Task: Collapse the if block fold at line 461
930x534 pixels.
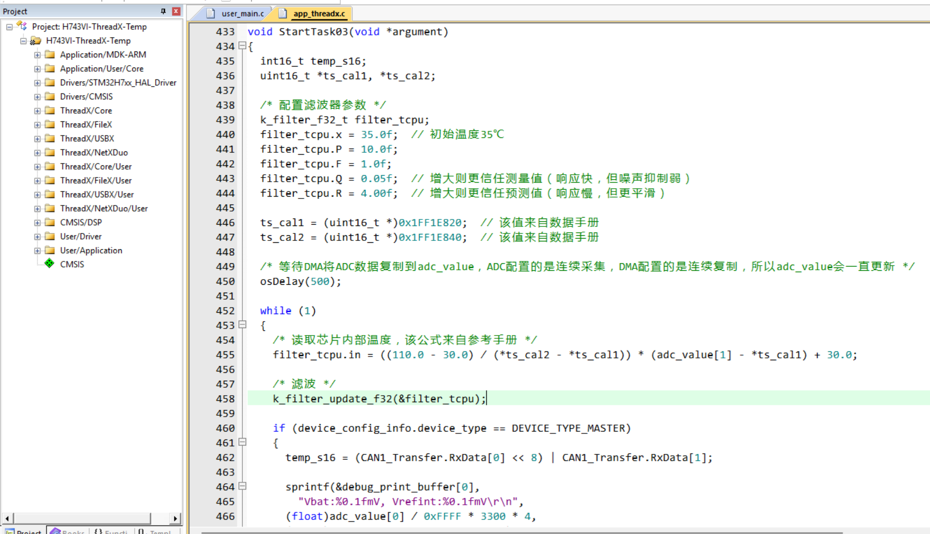Action: tap(242, 442)
